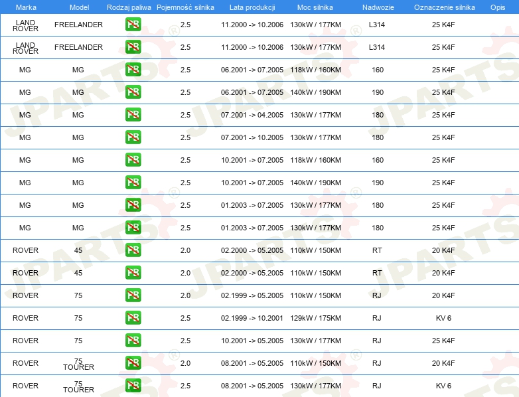
Task: Click '75 TOURER' model in the 2.5 row
Action: pos(79,386)
